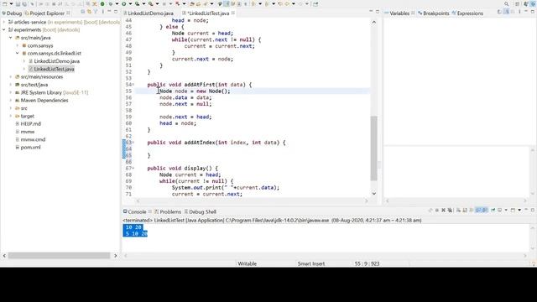The height and width of the screenshot is (302, 537).
Task: Click Clear Console icon
Action: coord(458,211)
